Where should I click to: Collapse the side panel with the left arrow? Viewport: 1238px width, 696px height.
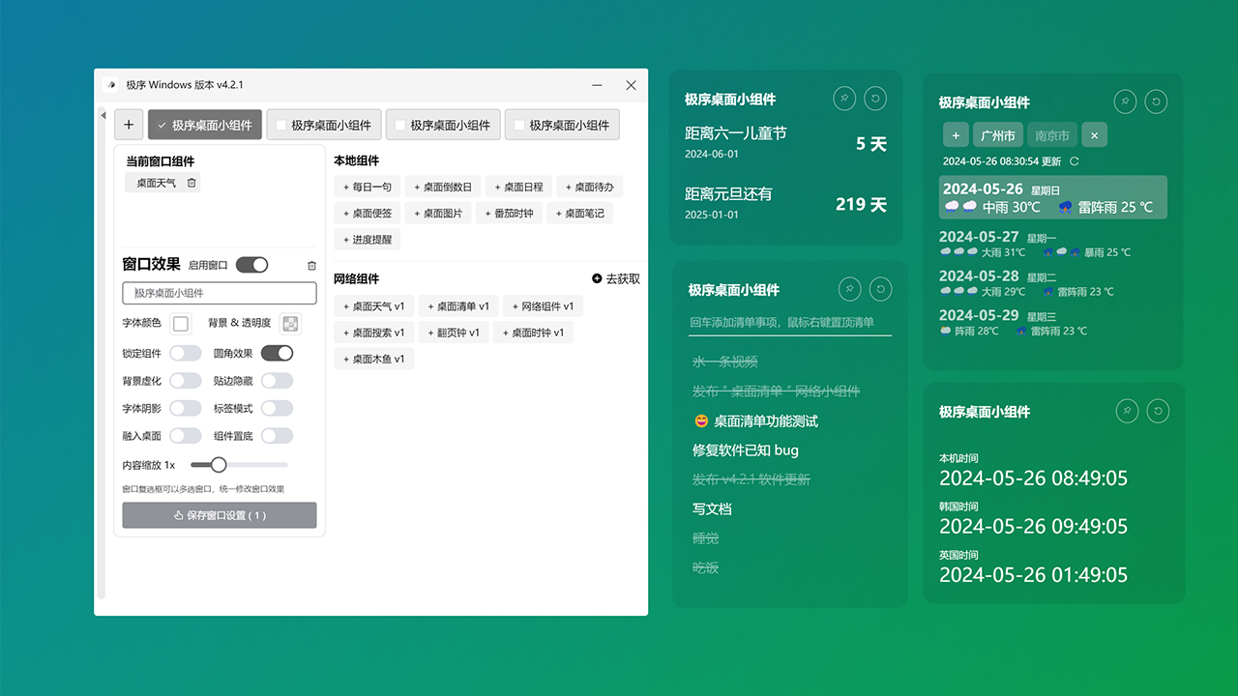(x=103, y=116)
